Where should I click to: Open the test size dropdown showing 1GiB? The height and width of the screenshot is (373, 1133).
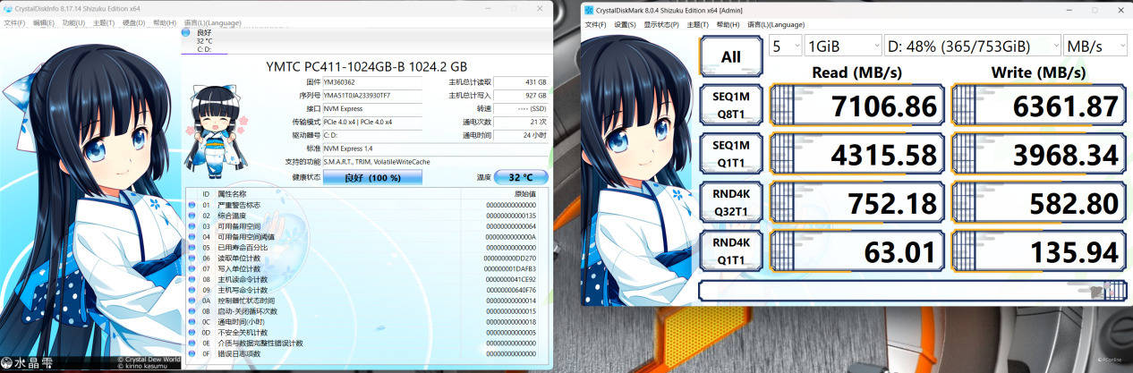(x=843, y=46)
